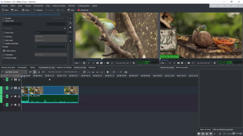
Task: Mute audio on track A1
Action: 15,96
